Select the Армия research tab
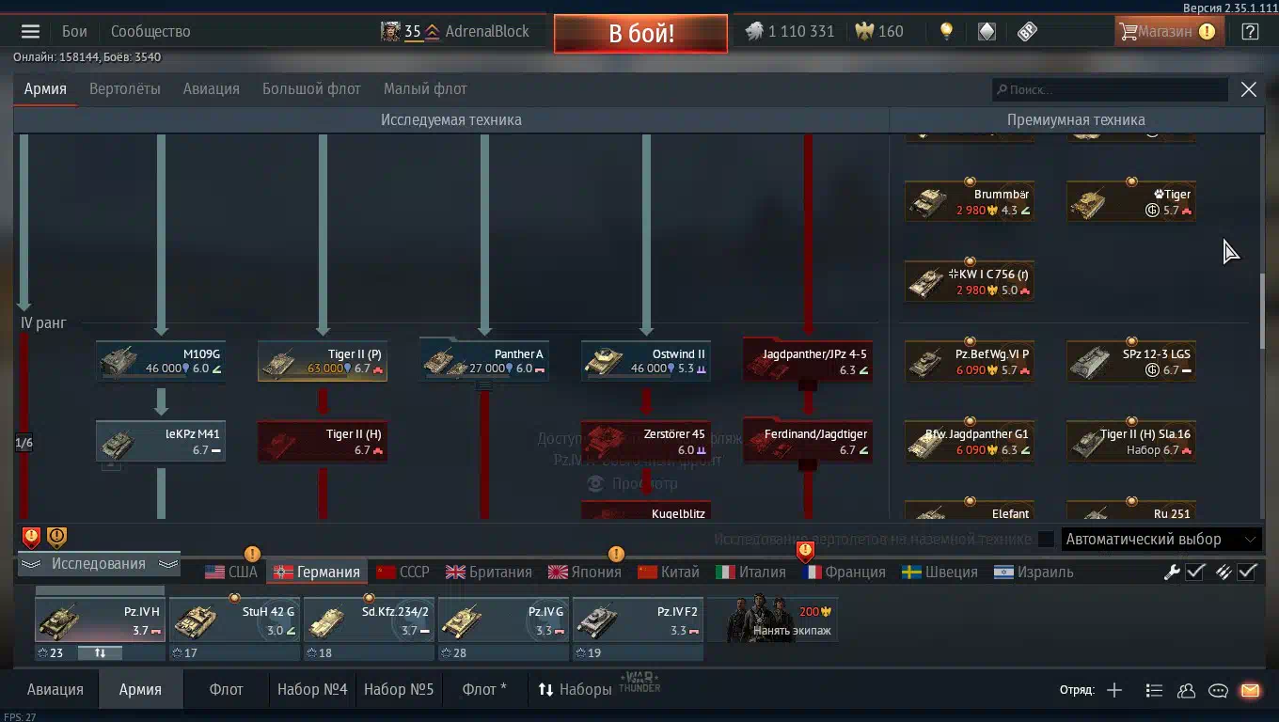 [45, 89]
